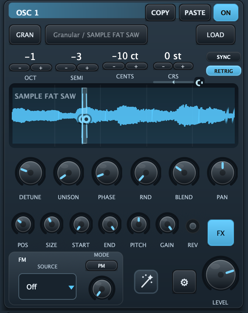Click the SIZE knob
Viewport: 248px width, 313px height.
click(x=52, y=224)
